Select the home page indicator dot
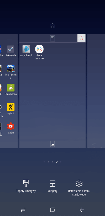Screen dimensions: 105x216 tap(48, 162)
